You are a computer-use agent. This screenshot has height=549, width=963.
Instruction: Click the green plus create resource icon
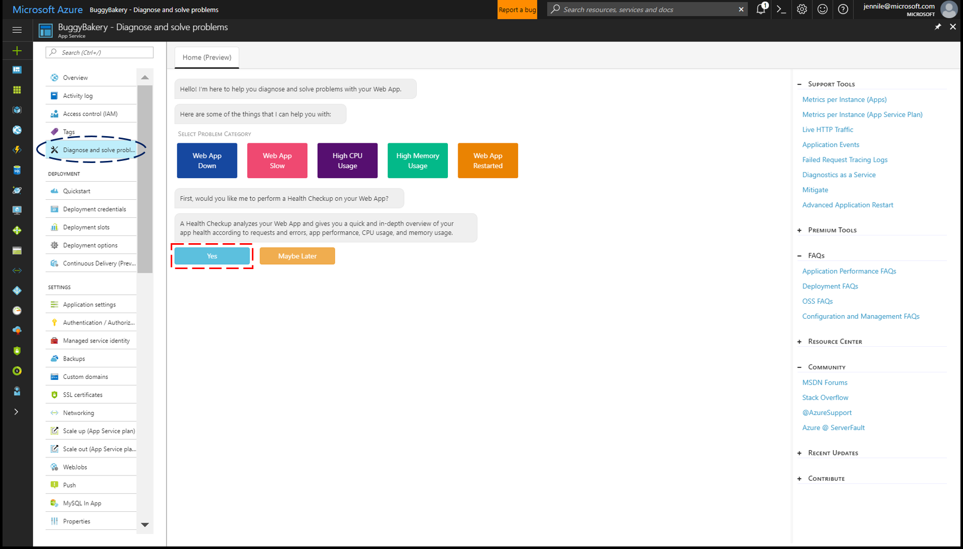(x=17, y=51)
